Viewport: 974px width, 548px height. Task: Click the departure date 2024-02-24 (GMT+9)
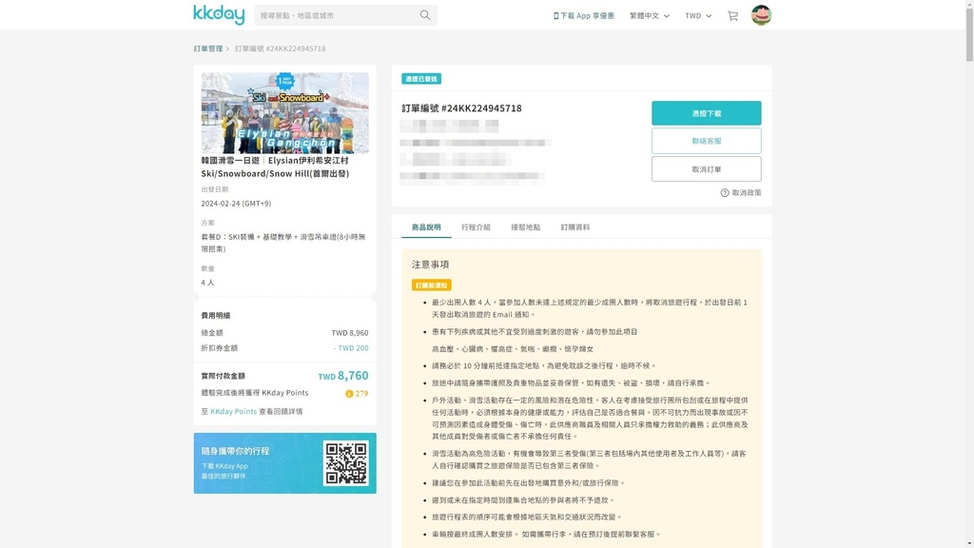[236, 204]
